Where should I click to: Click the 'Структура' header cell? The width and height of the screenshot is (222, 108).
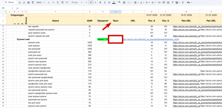click(17, 15)
